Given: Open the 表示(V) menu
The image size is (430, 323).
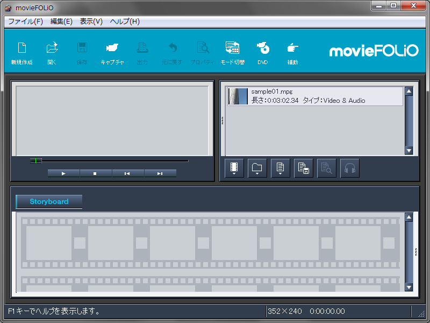Looking at the screenshot, I should tap(91, 22).
